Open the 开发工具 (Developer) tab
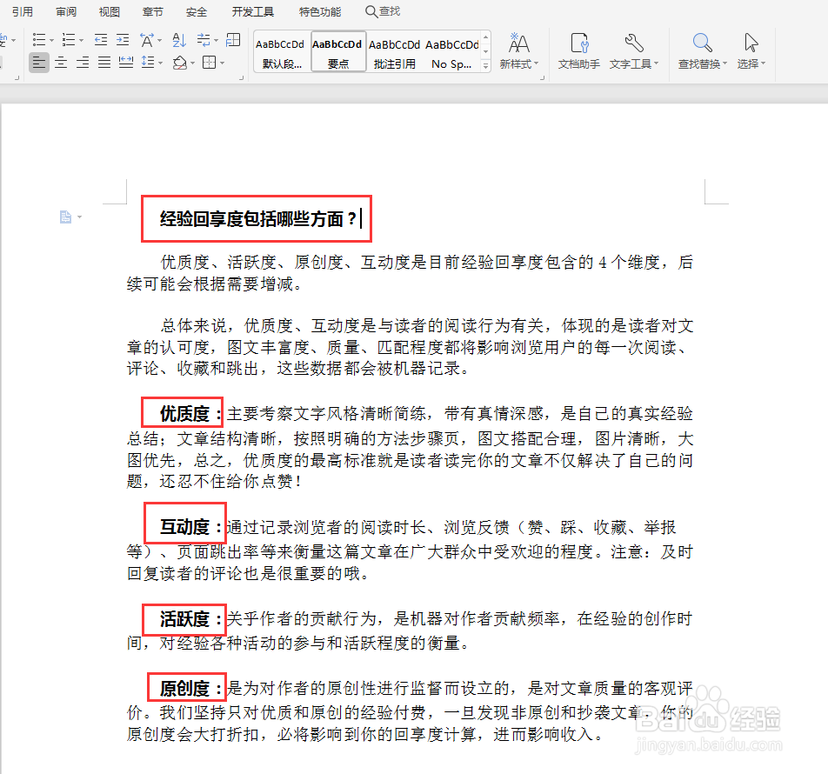Image resolution: width=828 pixels, height=774 pixels. tap(253, 11)
